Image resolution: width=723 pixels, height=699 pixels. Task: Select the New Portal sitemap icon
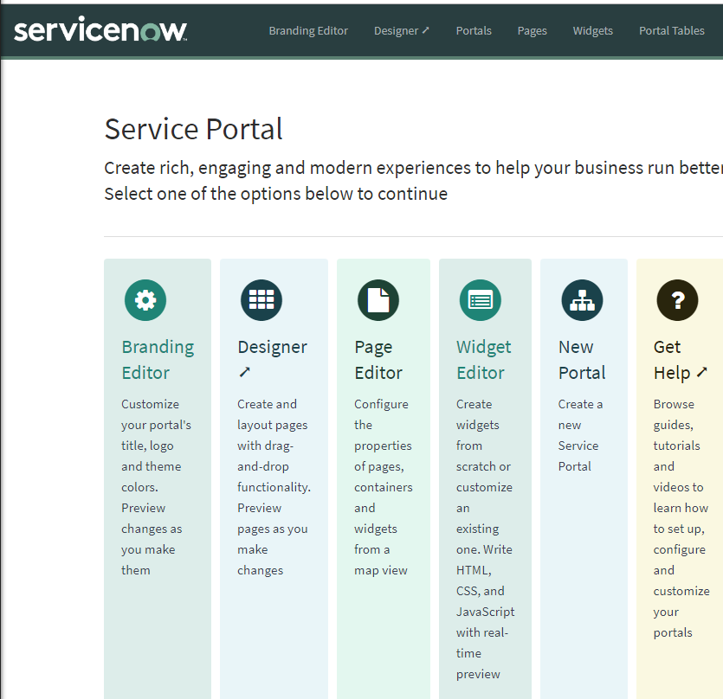click(582, 300)
